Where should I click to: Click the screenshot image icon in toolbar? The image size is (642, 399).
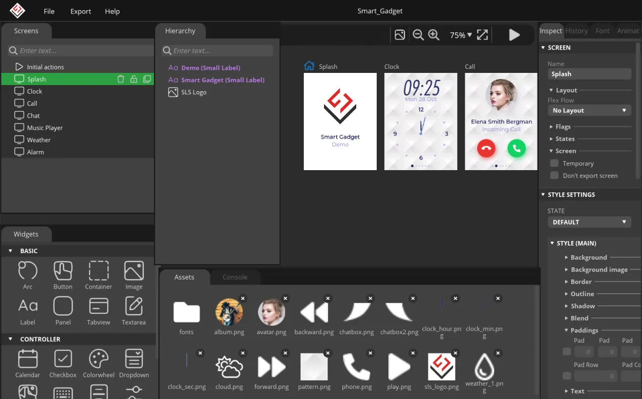(x=400, y=35)
